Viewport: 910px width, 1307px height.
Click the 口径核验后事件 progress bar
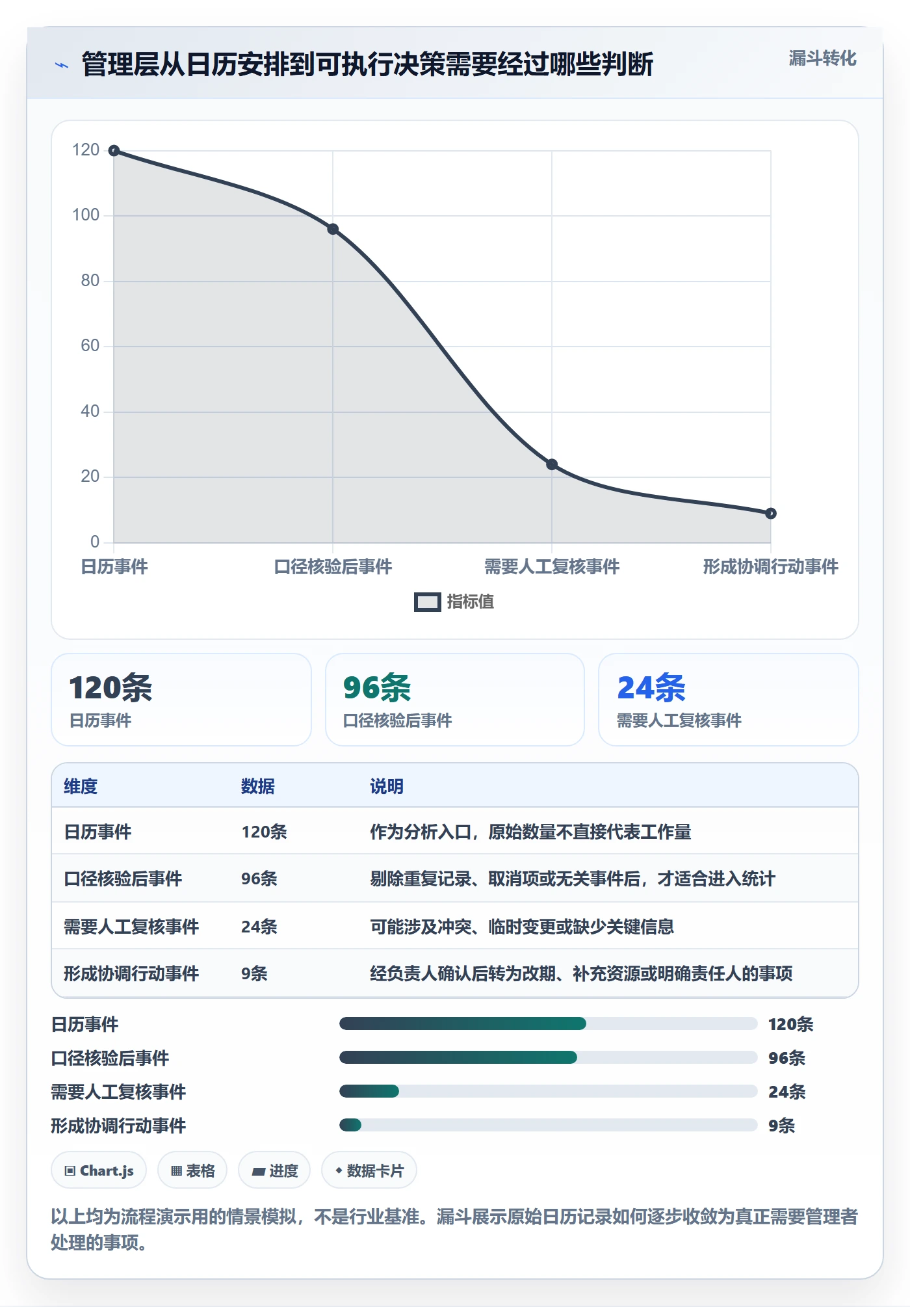548,1058
